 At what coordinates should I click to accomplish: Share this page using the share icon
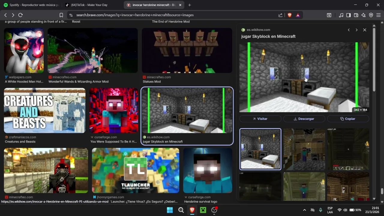click(280, 15)
